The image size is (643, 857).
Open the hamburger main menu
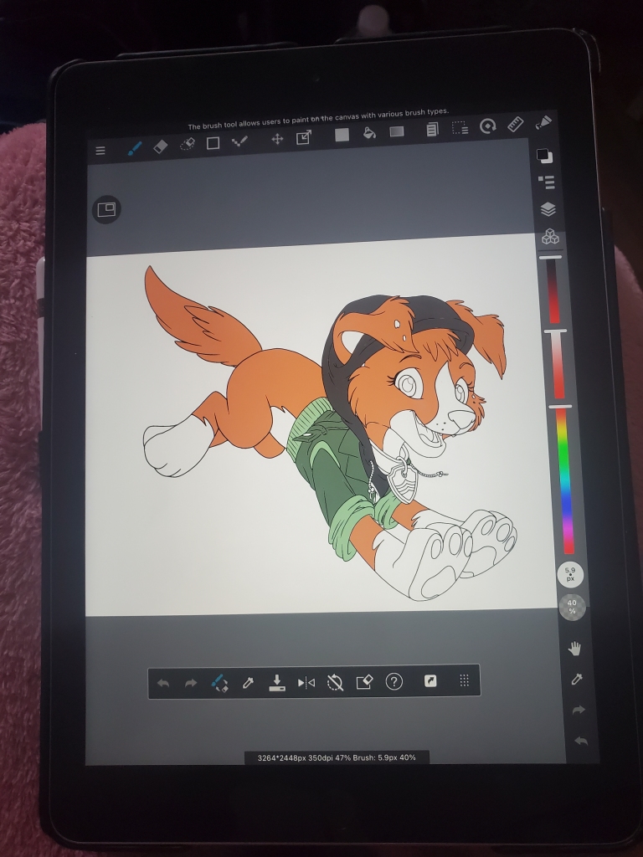coord(100,151)
